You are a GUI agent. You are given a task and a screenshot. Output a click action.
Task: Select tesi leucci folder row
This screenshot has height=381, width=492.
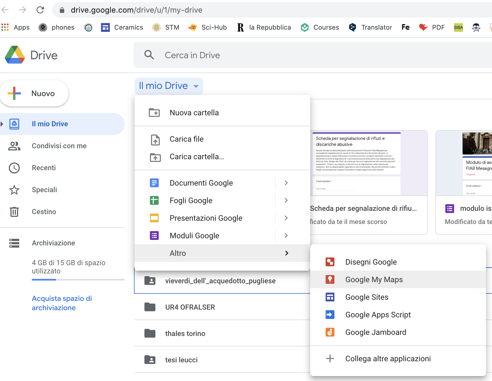click(x=222, y=360)
